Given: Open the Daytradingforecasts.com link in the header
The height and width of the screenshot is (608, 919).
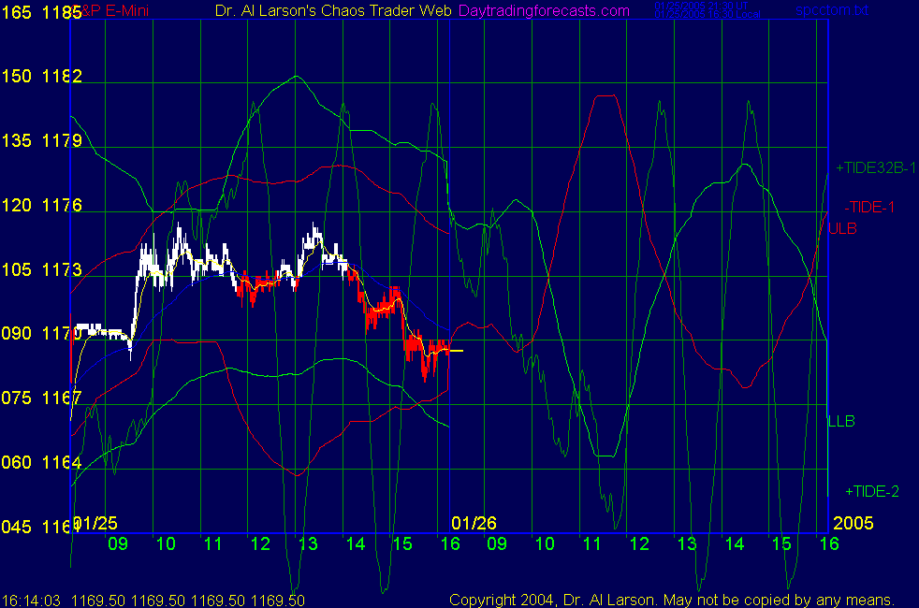Looking at the screenshot, I should (544, 10).
